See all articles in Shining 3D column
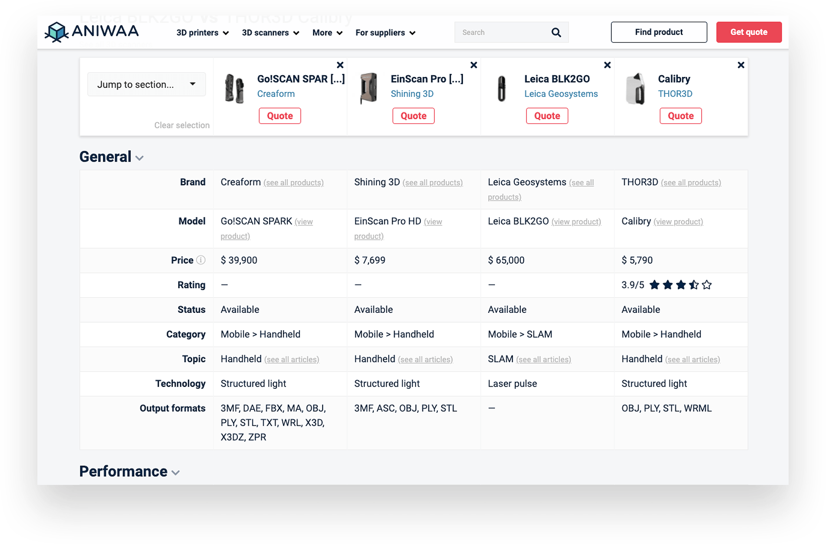The image size is (826, 544). (425, 359)
